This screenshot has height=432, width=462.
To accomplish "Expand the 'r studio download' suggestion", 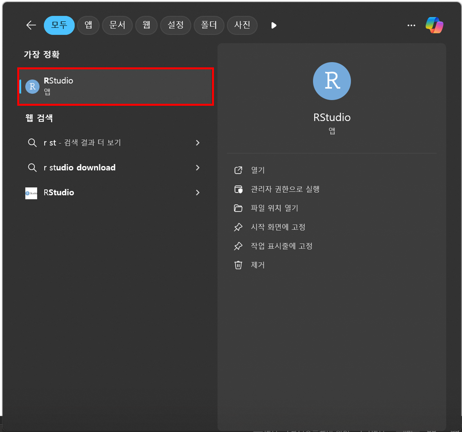I will (197, 168).
